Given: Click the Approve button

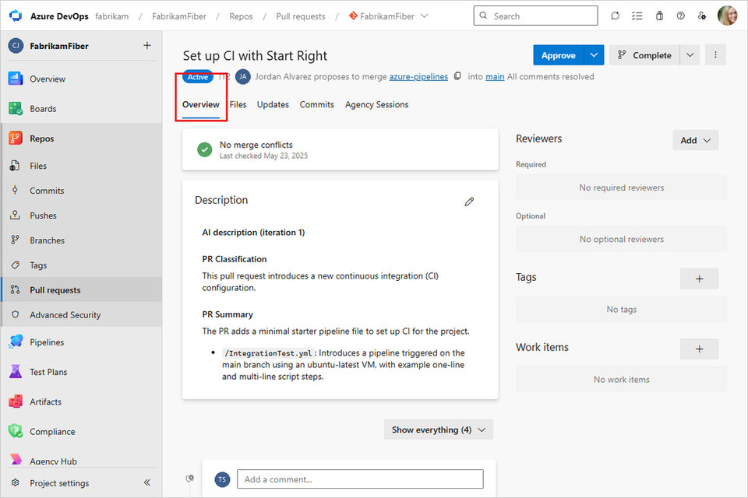Looking at the screenshot, I should tap(559, 55).
